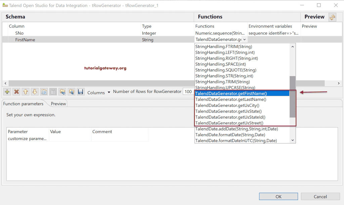Confirm with the OK button

coord(278,197)
